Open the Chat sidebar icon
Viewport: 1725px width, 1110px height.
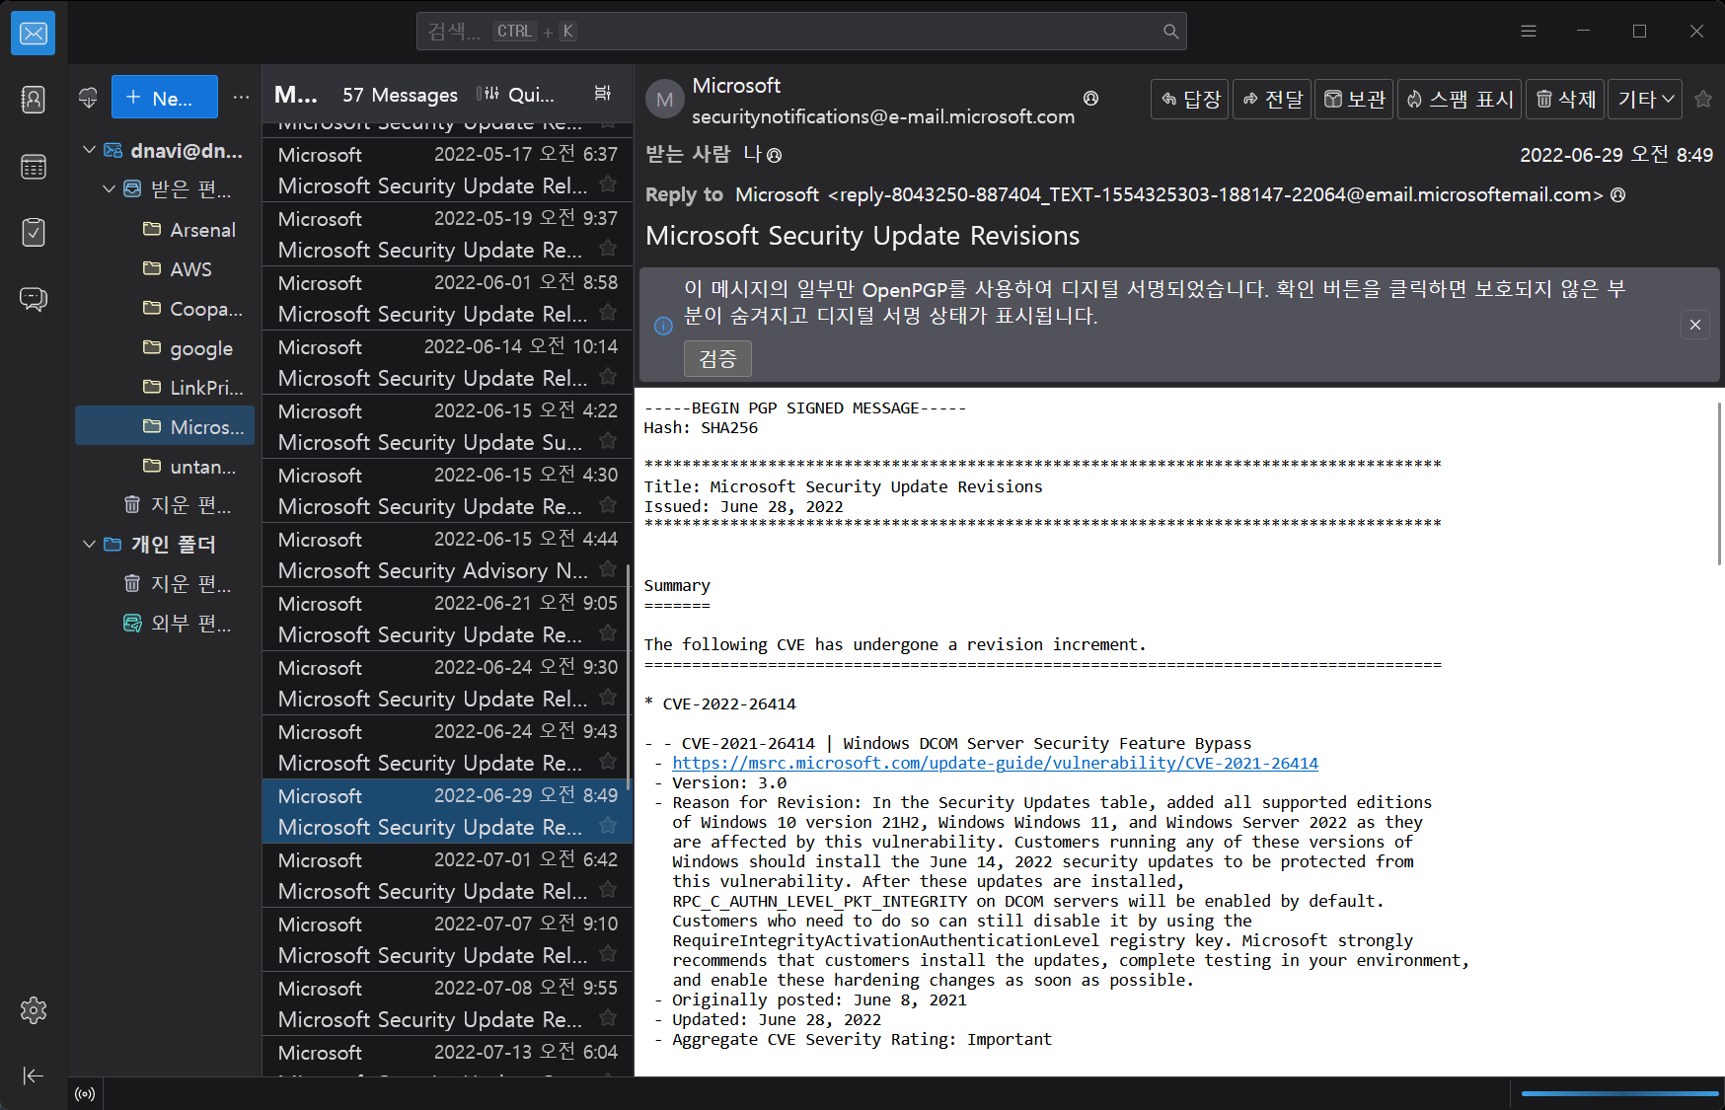pyautogui.click(x=33, y=299)
